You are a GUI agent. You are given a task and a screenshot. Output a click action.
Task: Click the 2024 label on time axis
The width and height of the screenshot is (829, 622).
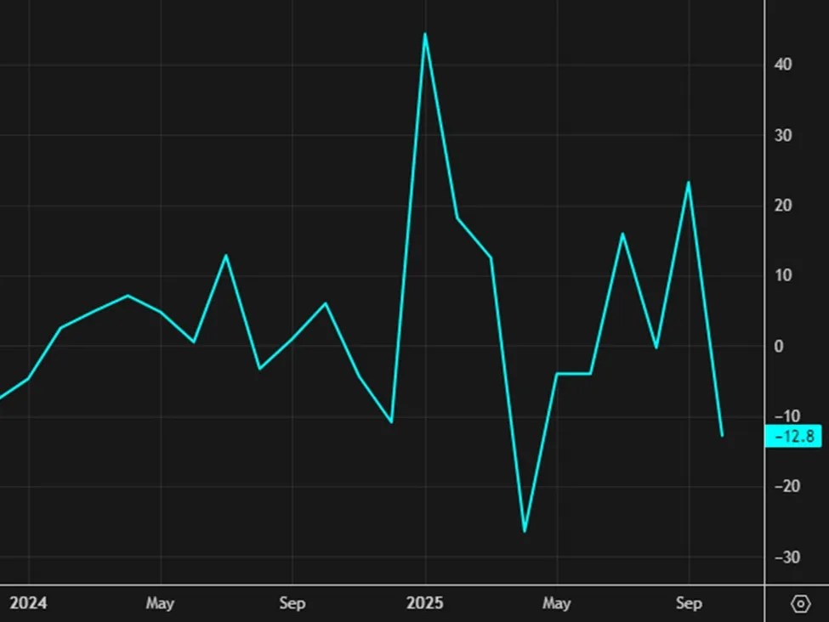(28, 603)
